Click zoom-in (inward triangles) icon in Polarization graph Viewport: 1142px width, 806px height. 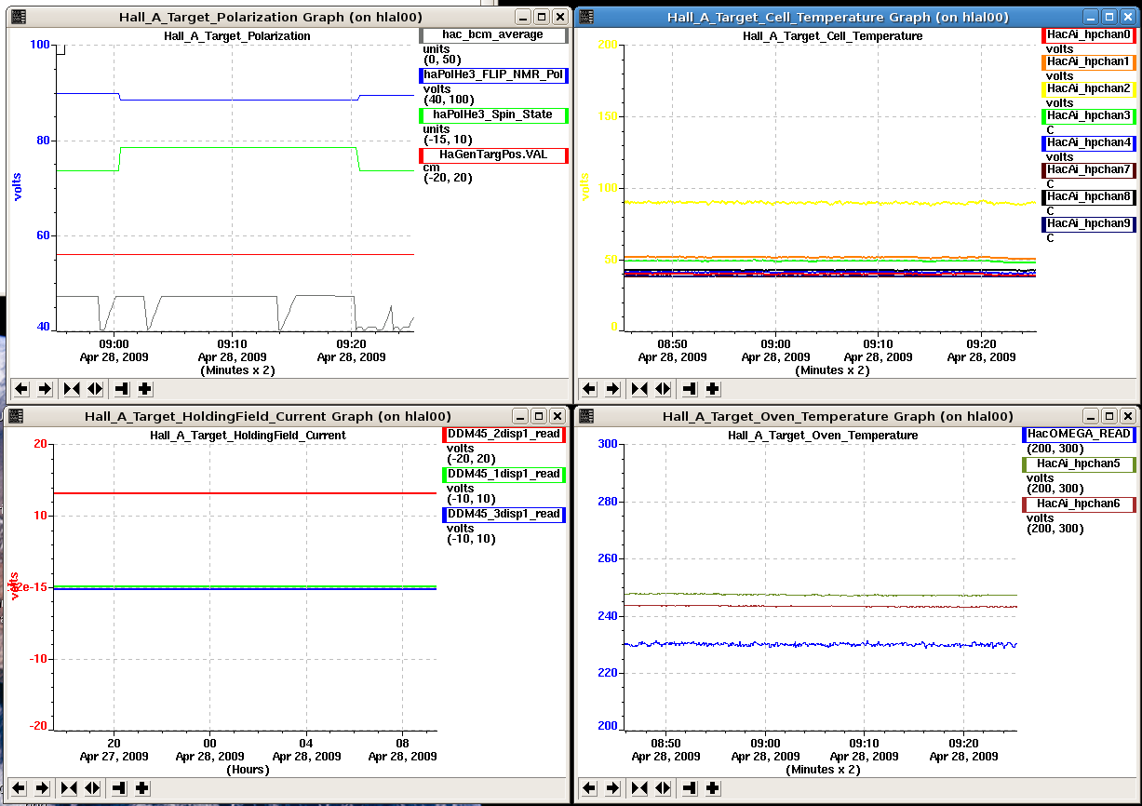click(70, 389)
